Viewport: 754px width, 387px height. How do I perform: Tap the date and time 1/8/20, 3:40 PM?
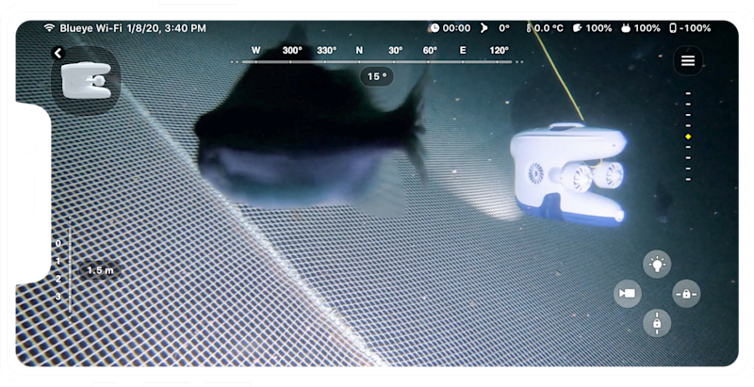(167, 28)
